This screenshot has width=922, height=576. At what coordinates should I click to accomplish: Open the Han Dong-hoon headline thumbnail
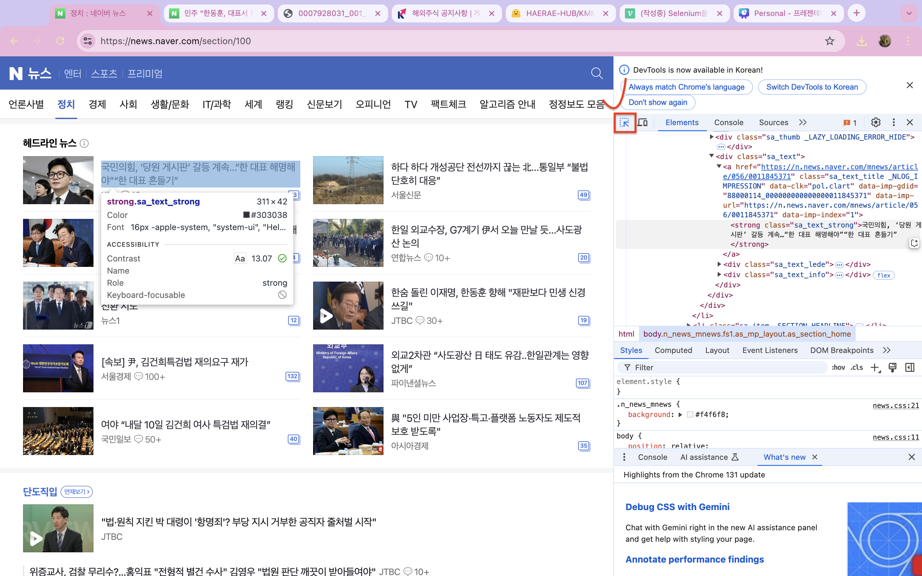click(x=58, y=180)
